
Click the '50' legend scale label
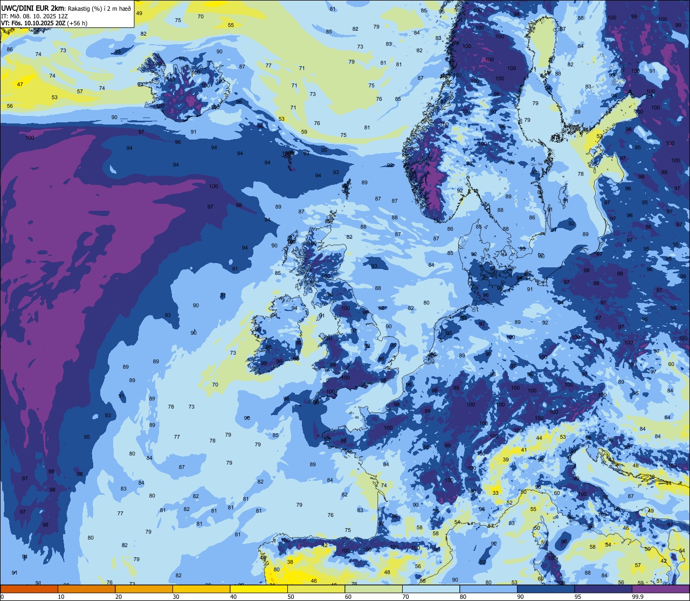[291, 597]
